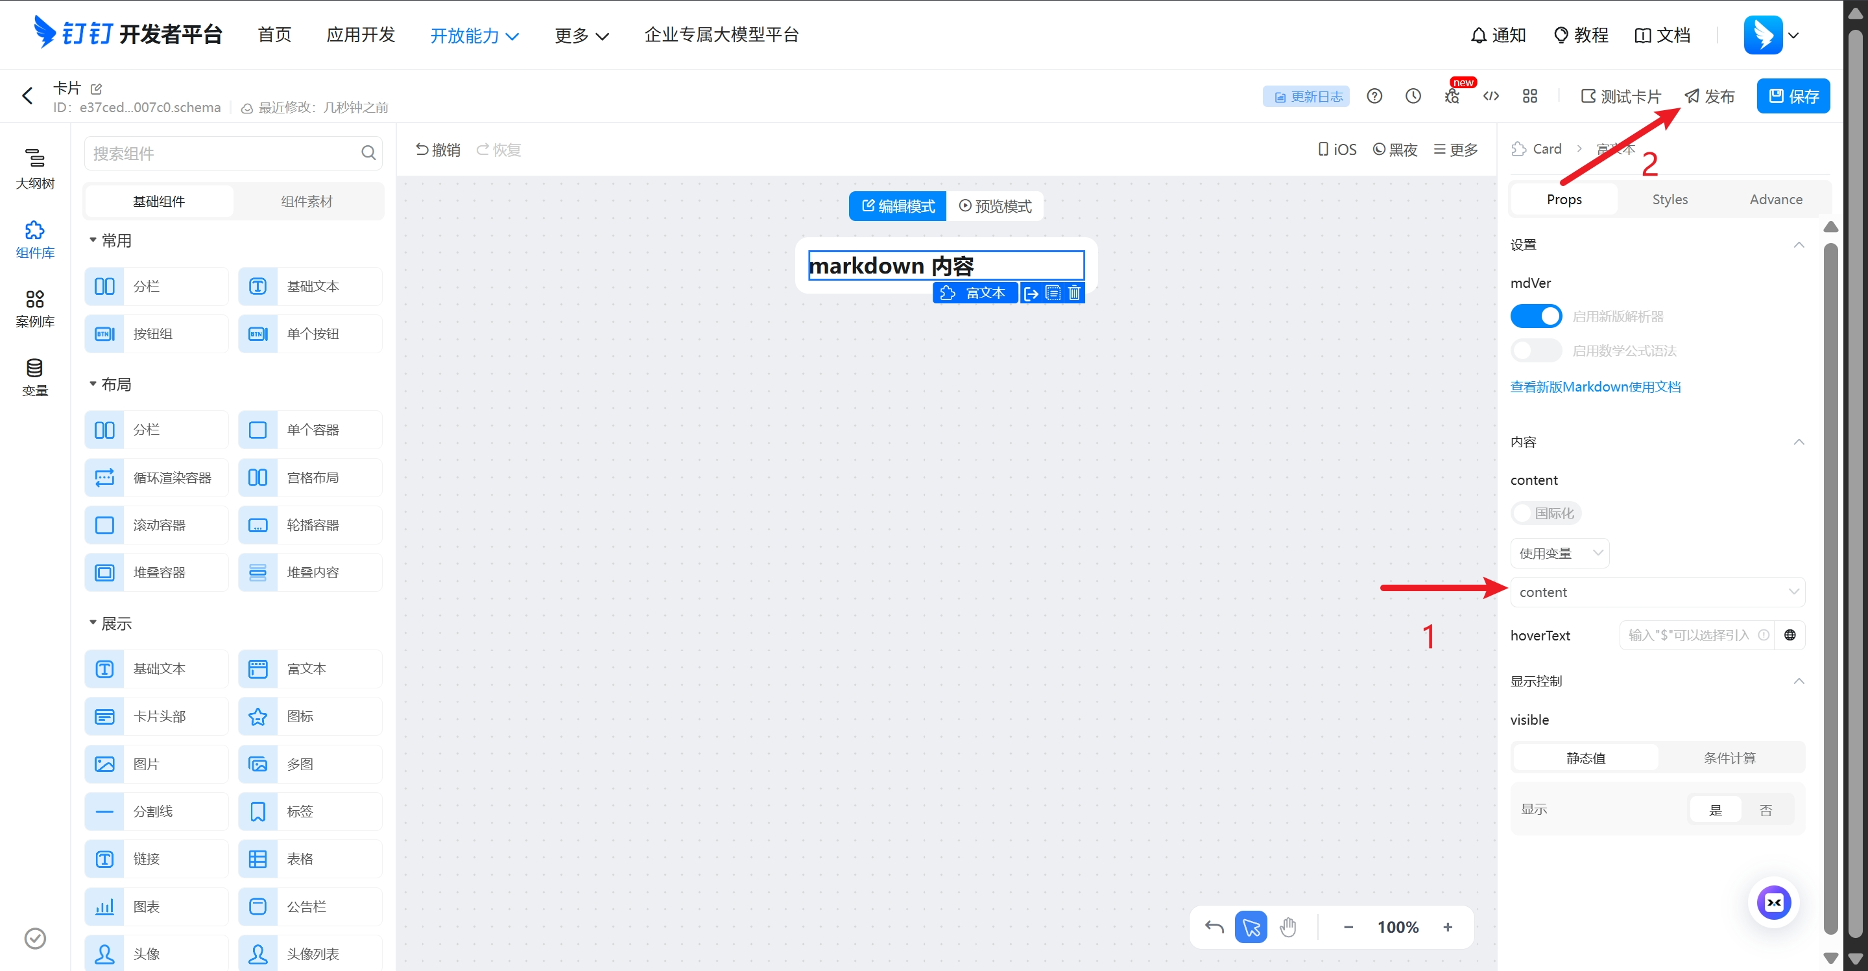The image size is (1868, 971).
Task: Click the 保存 save button
Action: [1793, 97]
